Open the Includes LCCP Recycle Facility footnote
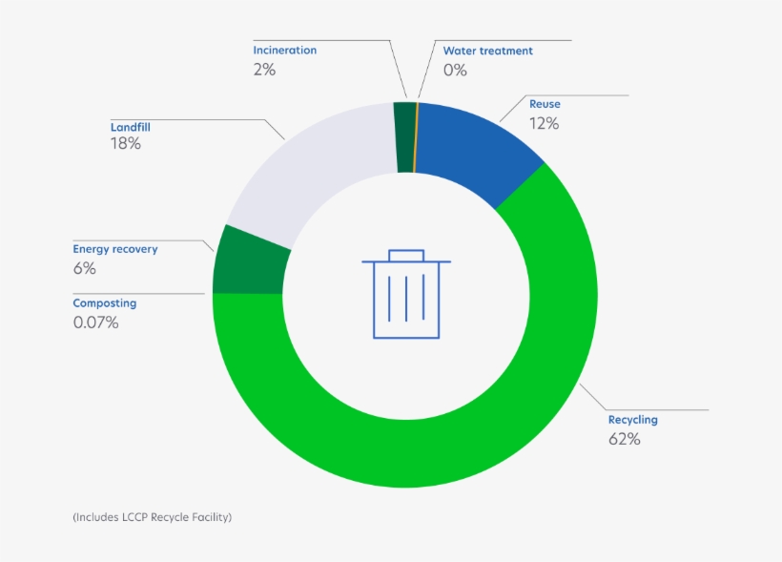 coord(153,516)
